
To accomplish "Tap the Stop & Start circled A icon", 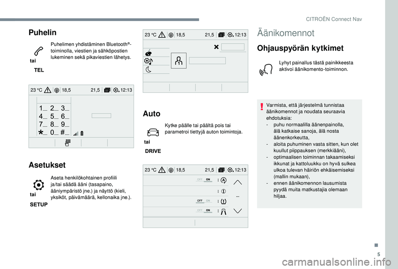I will pyautogui.click(x=223, y=180).
